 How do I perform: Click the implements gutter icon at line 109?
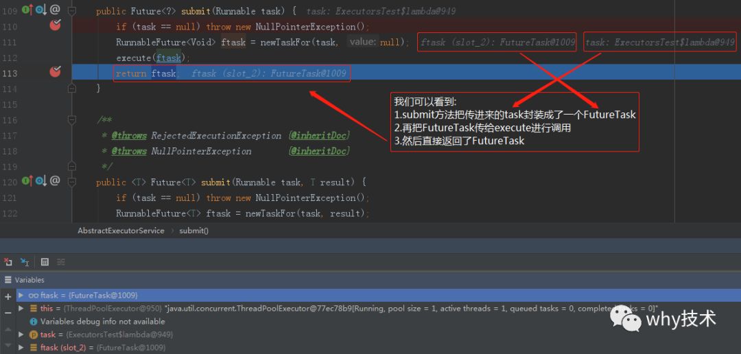[27, 8]
